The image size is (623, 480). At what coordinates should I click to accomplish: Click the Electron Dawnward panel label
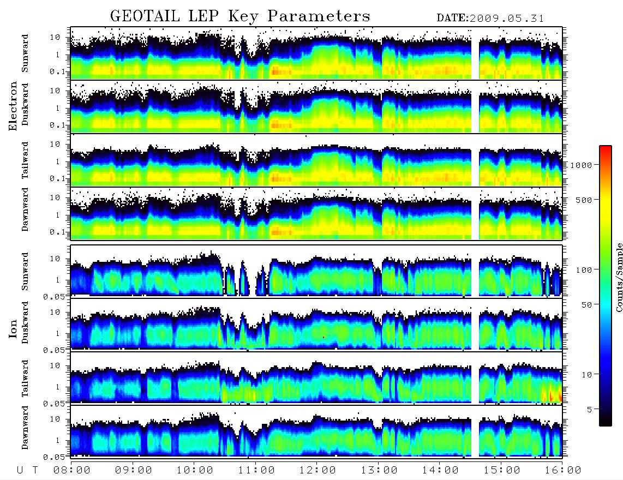click(25, 209)
